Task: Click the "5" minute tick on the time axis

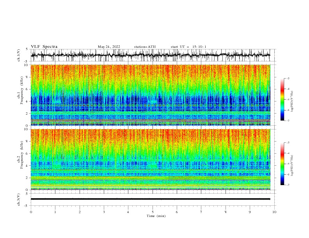Action: (x=153, y=212)
